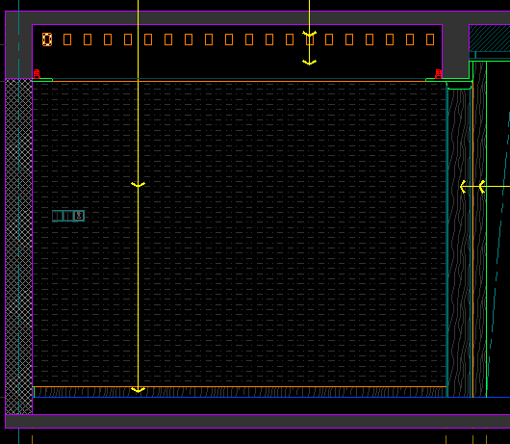Select the lower yellow arrowhead on the top-right vertical dimension

pyautogui.click(x=309, y=62)
